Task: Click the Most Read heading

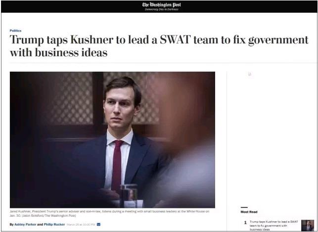Action: tap(249, 212)
